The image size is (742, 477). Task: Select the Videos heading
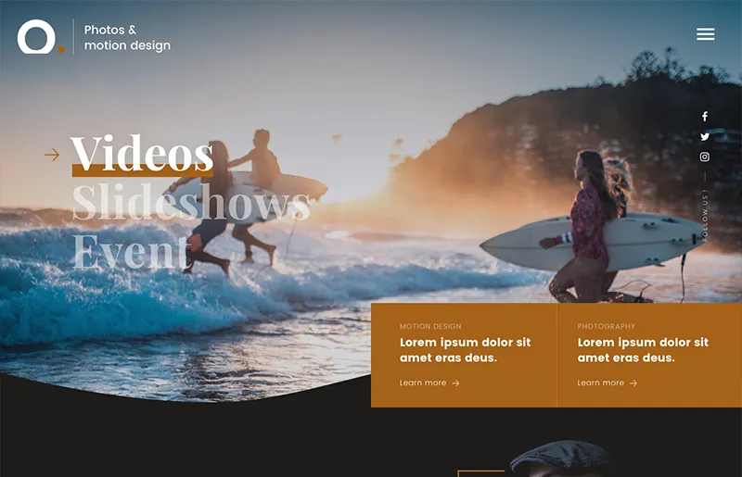pyautogui.click(x=142, y=154)
